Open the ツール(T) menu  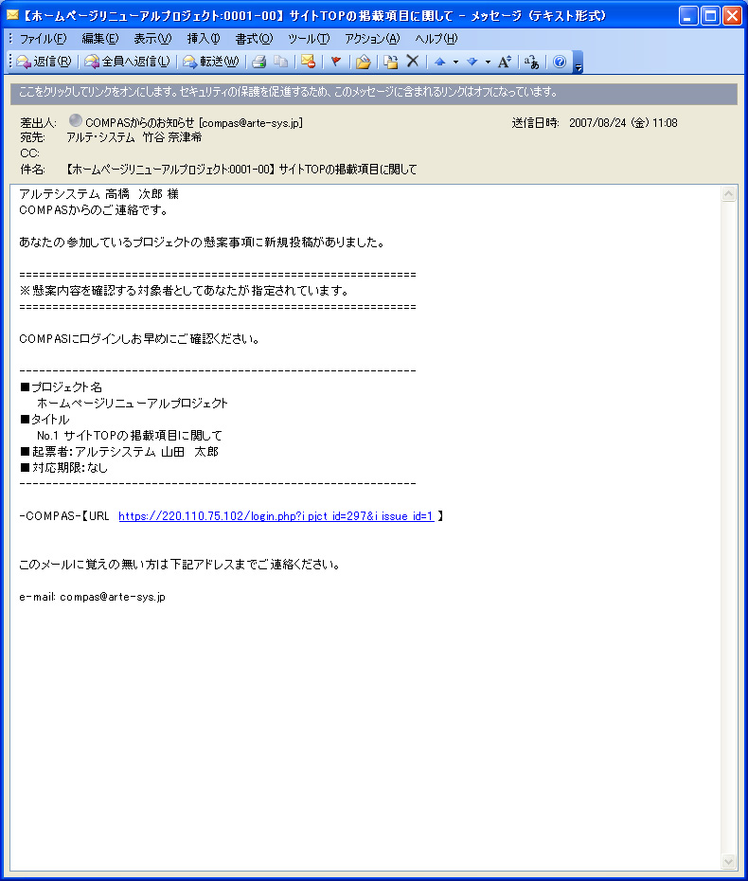click(309, 39)
